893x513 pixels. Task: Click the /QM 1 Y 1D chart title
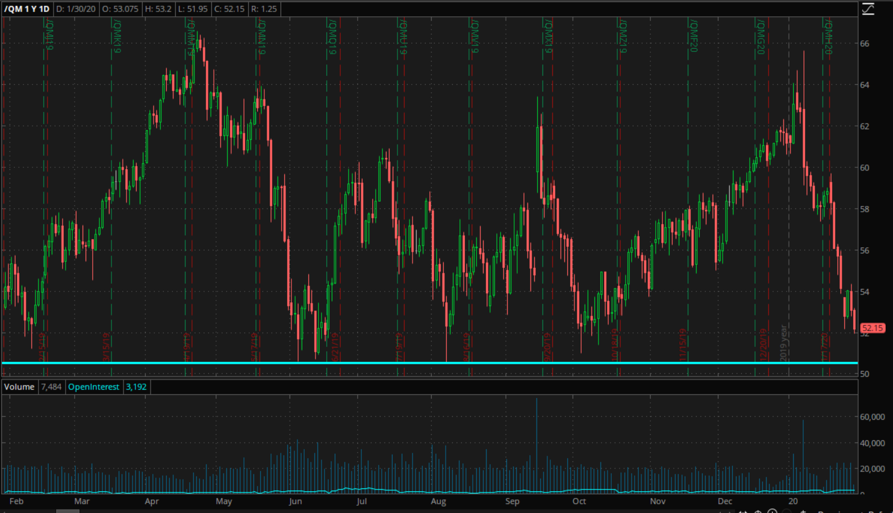pos(26,9)
